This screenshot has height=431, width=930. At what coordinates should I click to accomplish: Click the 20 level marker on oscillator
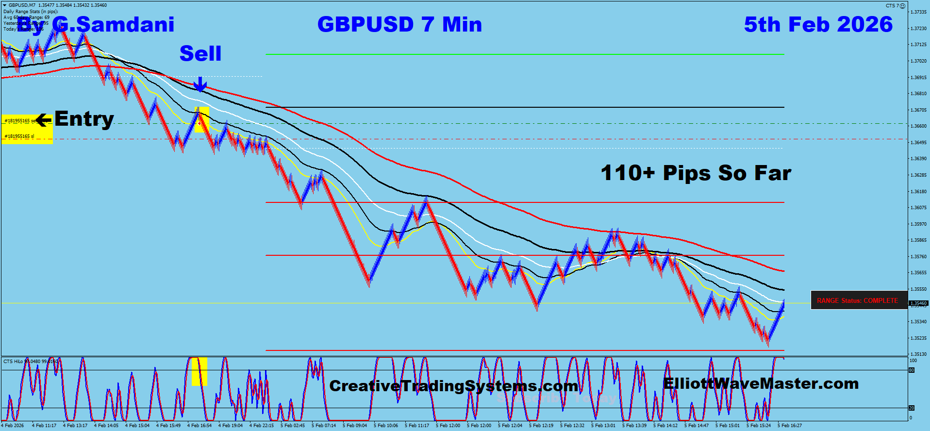pos(912,408)
